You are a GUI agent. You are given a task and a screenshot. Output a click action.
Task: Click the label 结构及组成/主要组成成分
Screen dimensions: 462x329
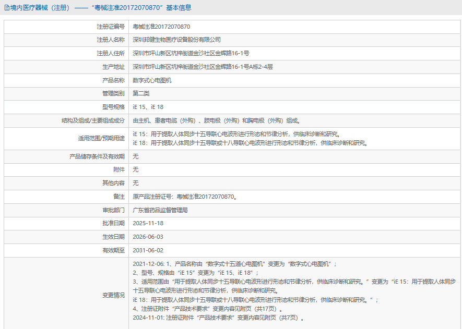tap(93, 120)
